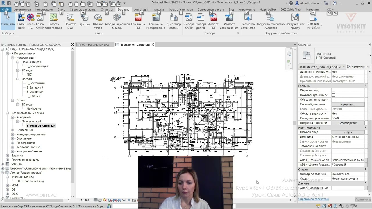Screen dimensions: 372x209
Task: Open the Справка по свойствам link
Action: [x=313, y=199]
